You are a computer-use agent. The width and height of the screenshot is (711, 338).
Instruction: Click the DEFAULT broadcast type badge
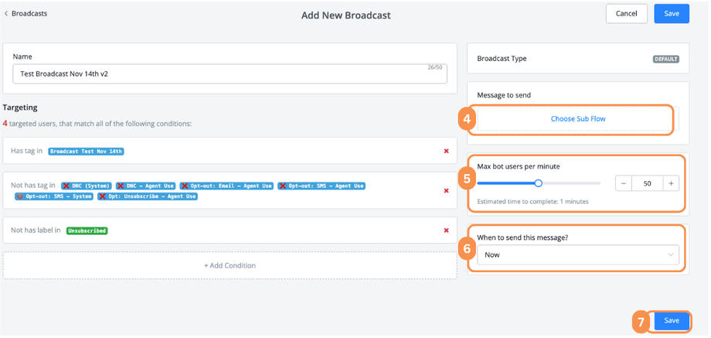pyautogui.click(x=665, y=59)
